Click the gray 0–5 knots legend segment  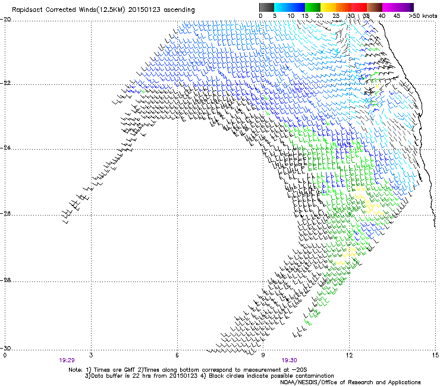point(266,7)
